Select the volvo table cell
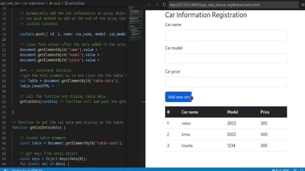Screen dimensions: 305x171 tap(186, 123)
